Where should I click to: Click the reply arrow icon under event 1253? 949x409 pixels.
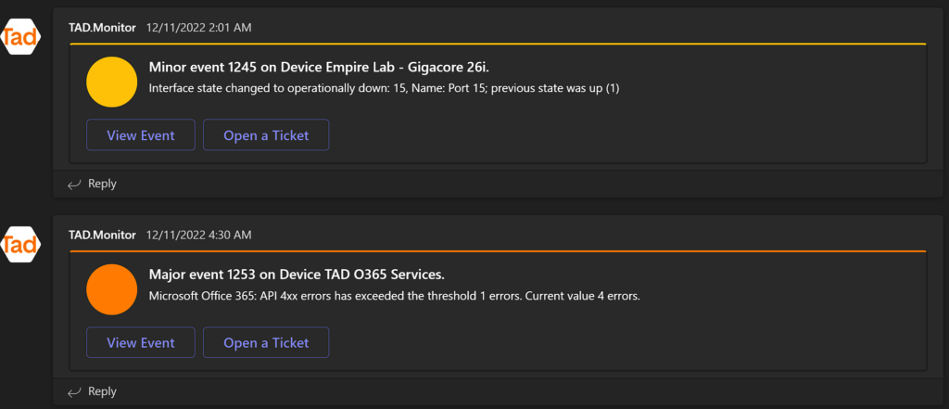(x=74, y=392)
